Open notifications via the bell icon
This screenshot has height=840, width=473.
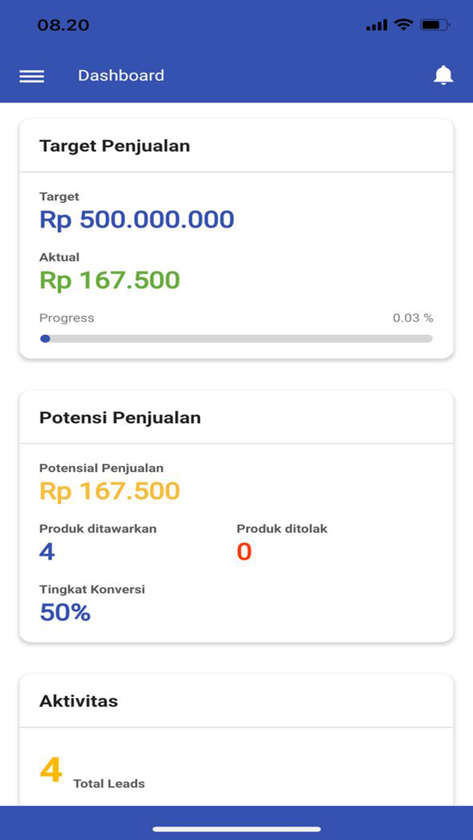[x=444, y=76]
